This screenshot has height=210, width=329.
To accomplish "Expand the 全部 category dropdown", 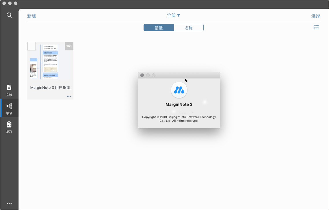I will 174,15.
